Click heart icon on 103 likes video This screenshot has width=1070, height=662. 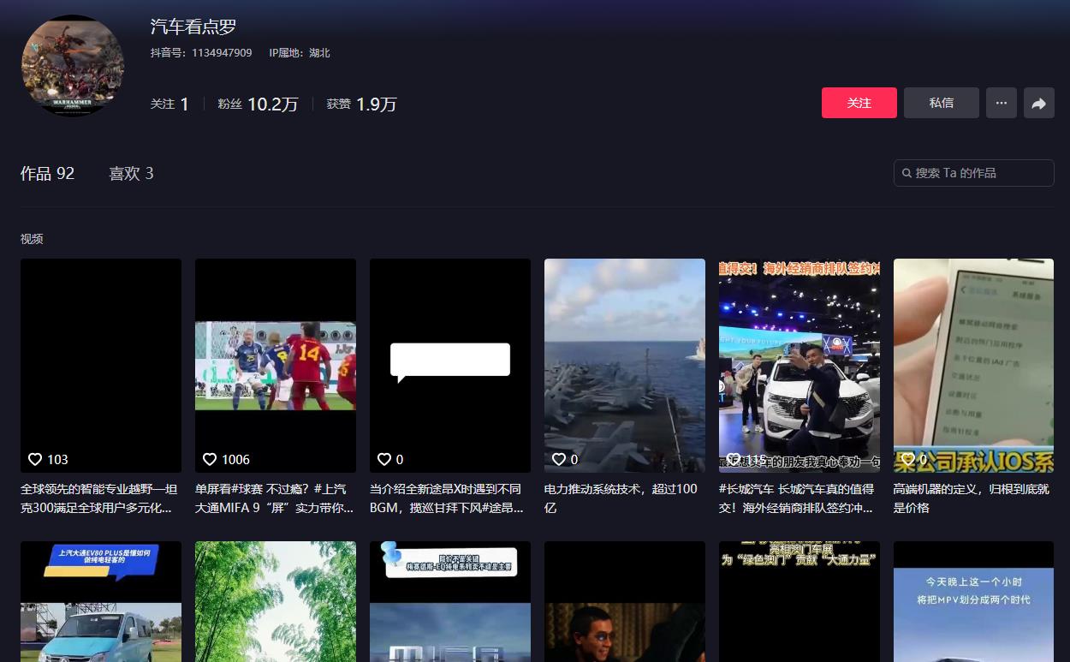coord(35,459)
